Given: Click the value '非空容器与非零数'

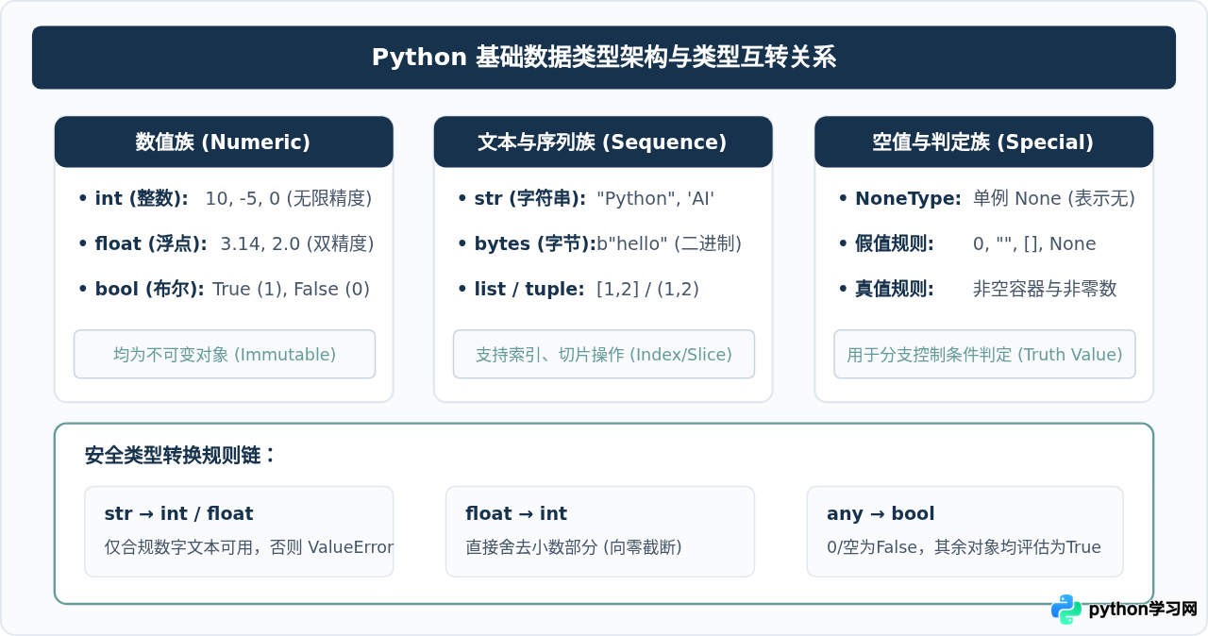Looking at the screenshot, I should (x=1045, y=289).
